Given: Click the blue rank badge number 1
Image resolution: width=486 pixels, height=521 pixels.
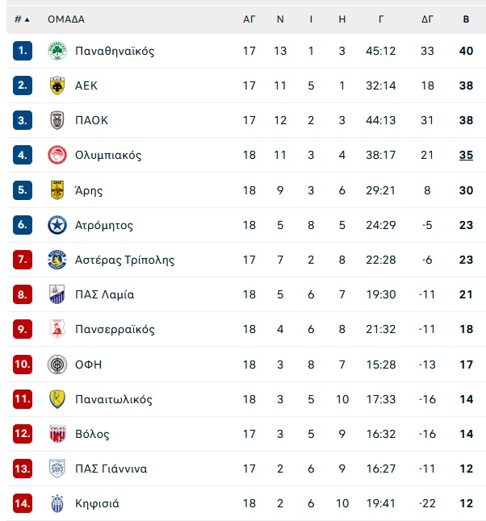Looking at the screenshot, I should pyautogui.click(x=23, y=51).
